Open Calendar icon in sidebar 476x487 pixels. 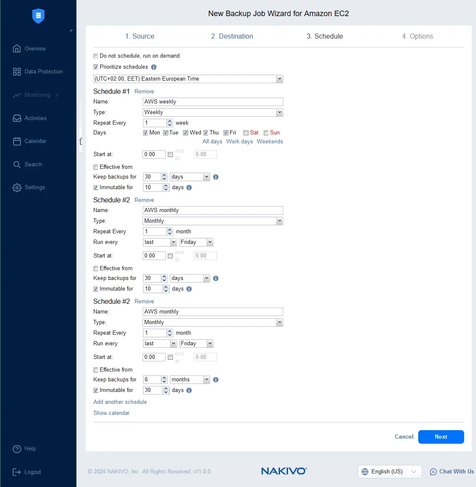(x=17, y=141)
